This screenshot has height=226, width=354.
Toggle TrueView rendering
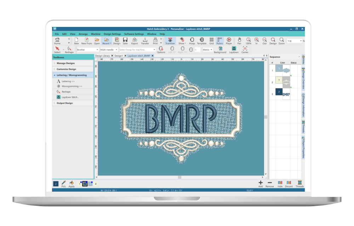(170, 40)
